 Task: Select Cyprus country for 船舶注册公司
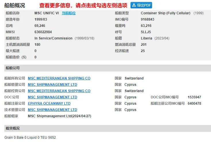pyautogui.click(x=131, y=104)
